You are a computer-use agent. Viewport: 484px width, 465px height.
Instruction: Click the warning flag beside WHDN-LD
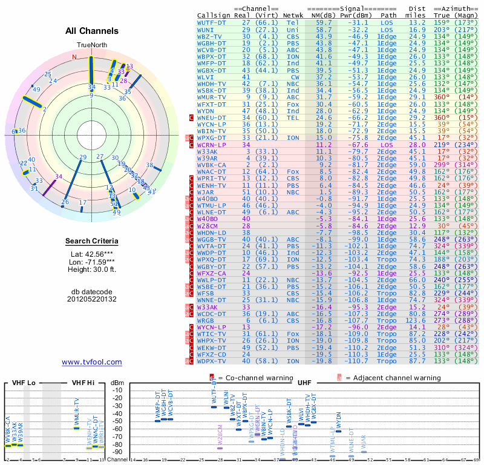coord(189,232)
